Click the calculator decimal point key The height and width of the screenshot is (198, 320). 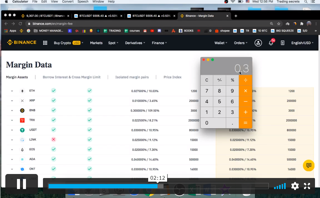pos(232,123)
